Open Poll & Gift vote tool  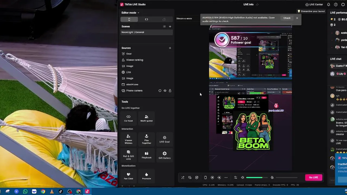pyautogui.click(x=128, y=155)
